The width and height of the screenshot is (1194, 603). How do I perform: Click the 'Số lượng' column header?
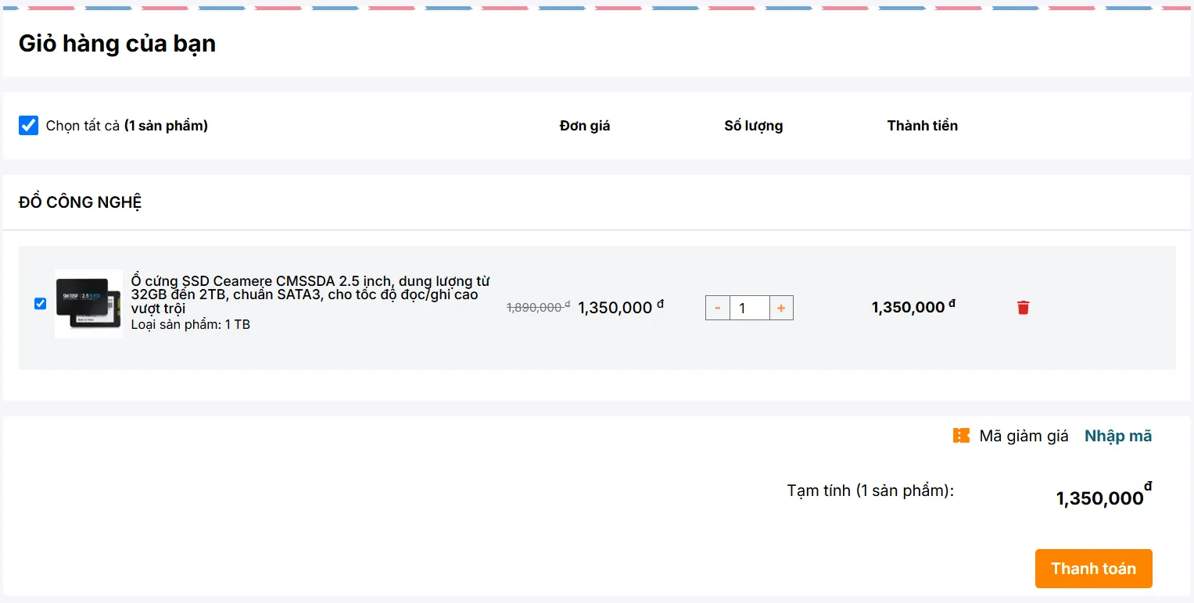(x=753, y=126)
